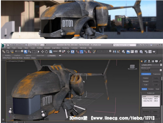Viewport: 163px width, 123px height.
Task: Toggle the Ribbon display icon
Action: click(x=128, y=52)
